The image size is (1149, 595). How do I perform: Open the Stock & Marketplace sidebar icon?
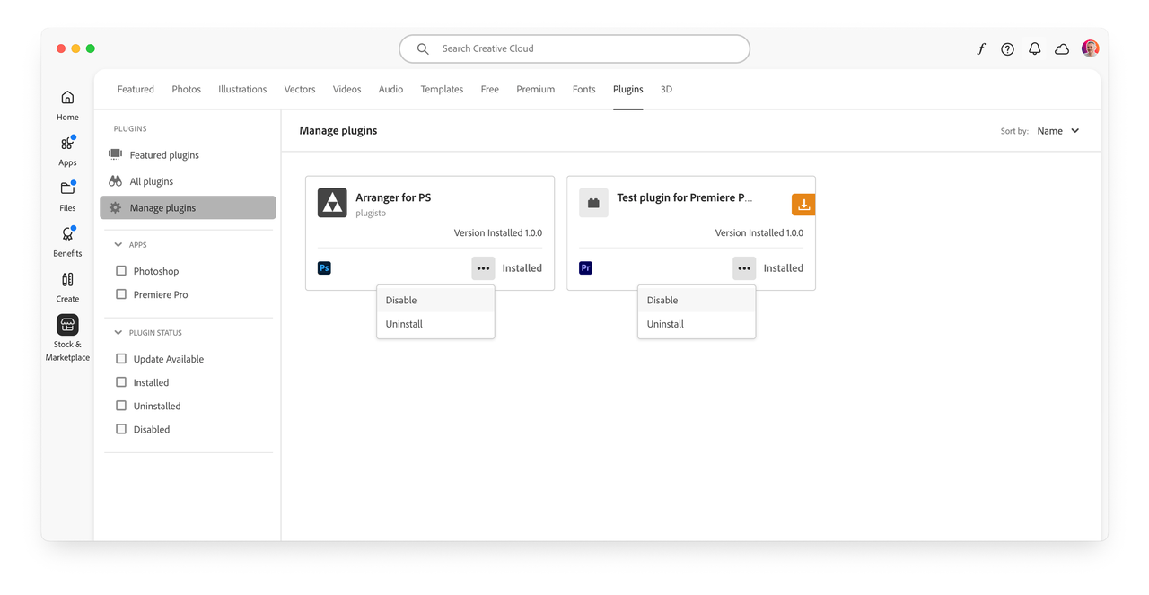pyautogui.click(x=67, y=326)
